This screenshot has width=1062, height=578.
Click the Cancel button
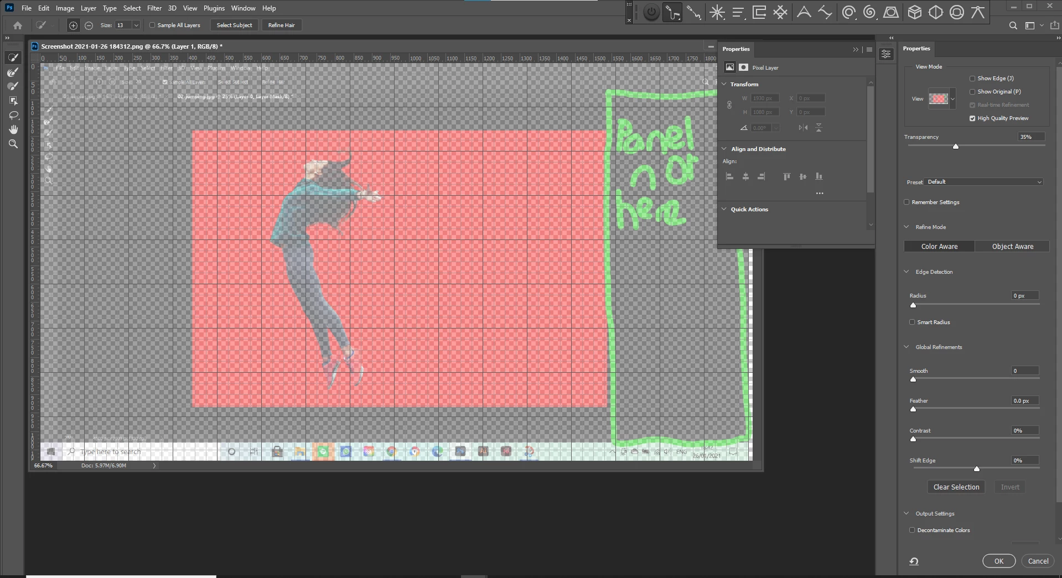click(x=1038, y=561)
